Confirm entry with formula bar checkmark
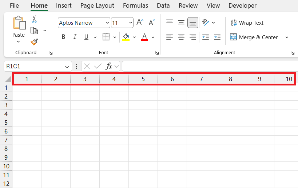 [98, 66]
